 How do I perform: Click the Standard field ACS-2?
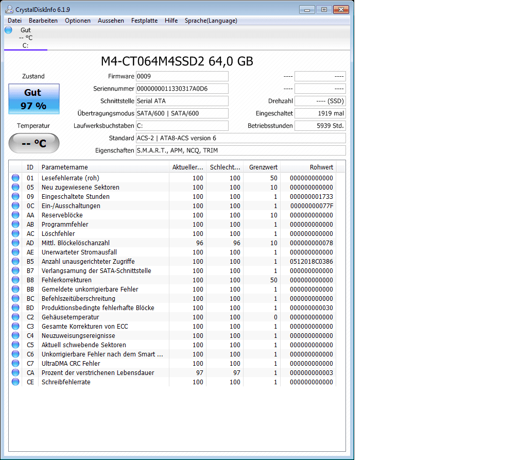[x=241, y=138]
